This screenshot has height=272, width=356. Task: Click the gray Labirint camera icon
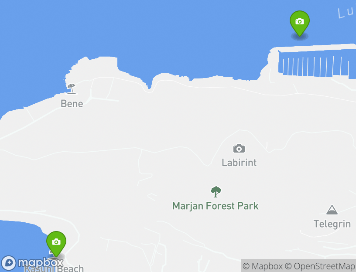click(239, 148)
